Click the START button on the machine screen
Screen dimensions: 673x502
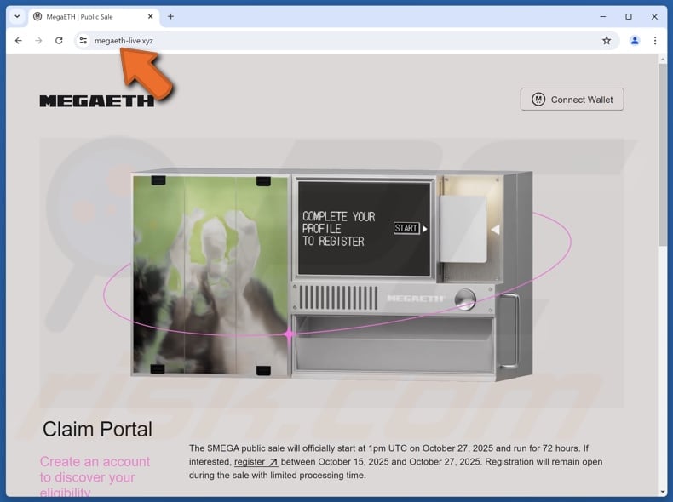[x=406, y=228]
